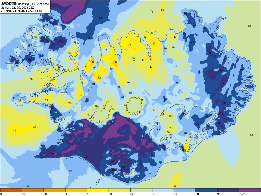
Task: Click the '10' legend tick label
Action: (x=23, y=194)
